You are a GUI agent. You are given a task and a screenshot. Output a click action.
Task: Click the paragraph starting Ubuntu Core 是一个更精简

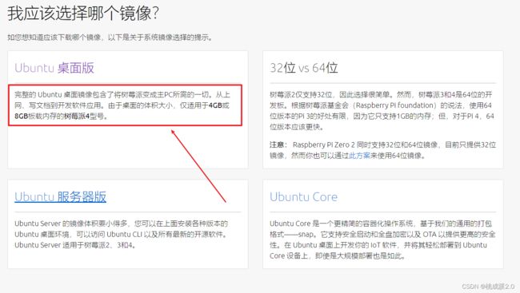382,240
